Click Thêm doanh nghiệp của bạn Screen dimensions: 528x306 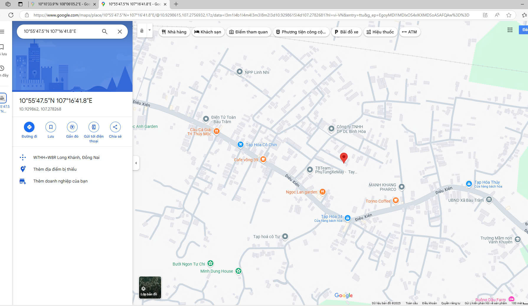click(61, 181)
